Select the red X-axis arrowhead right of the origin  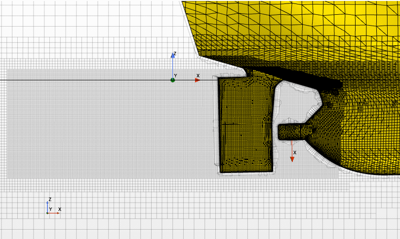[x=198, y=80]
